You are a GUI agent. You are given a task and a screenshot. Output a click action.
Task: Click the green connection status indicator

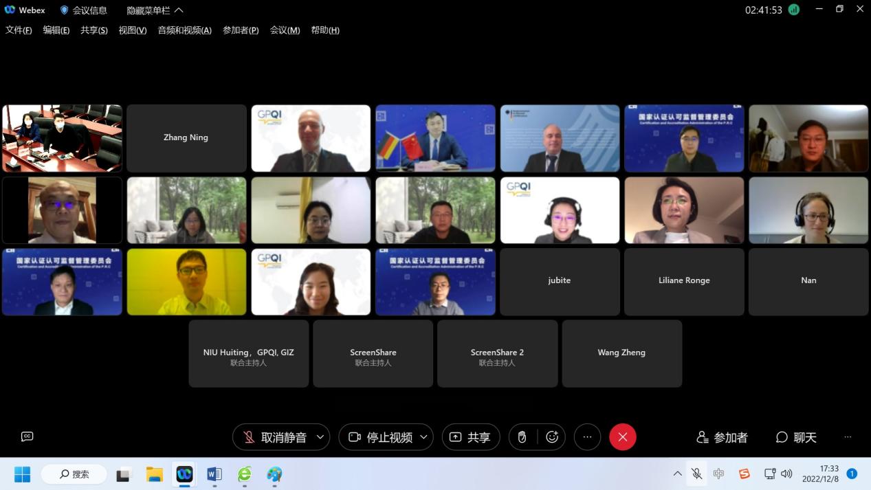tap(794, 10)
